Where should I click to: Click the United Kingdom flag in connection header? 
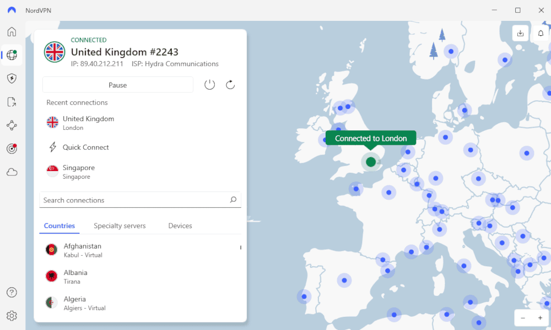pos(55,52)
